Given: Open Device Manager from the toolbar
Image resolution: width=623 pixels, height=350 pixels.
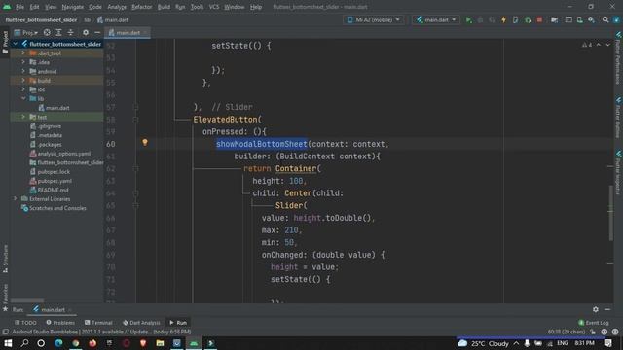Looking at the screenshot, I should point(580,19).
